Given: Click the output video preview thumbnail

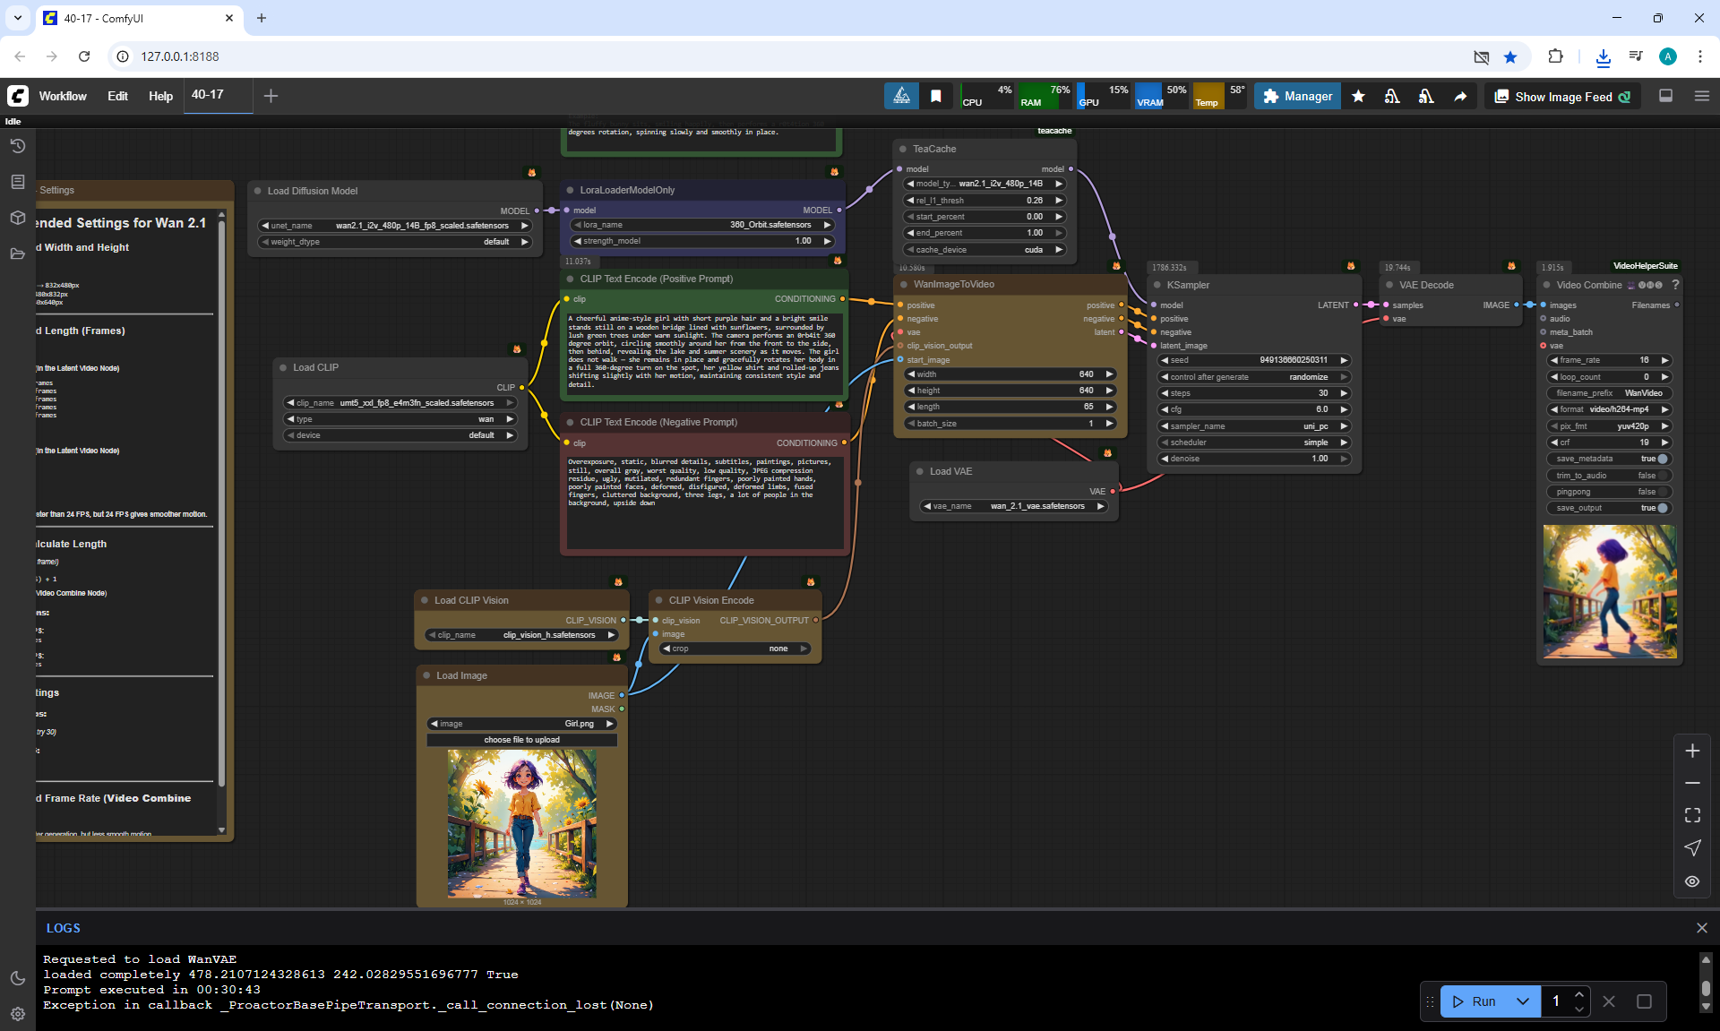Looking at the screenshot, I should point(1609,592).
